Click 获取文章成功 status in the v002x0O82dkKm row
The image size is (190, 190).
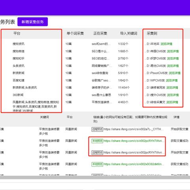[179, 164]
